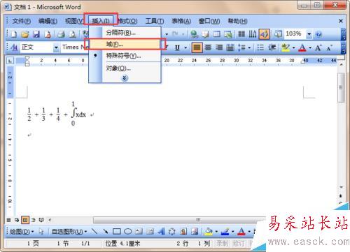Click the horizontal scrollbar thumb
The height and width of the screenshot is (252, 350).
(179, 220)
